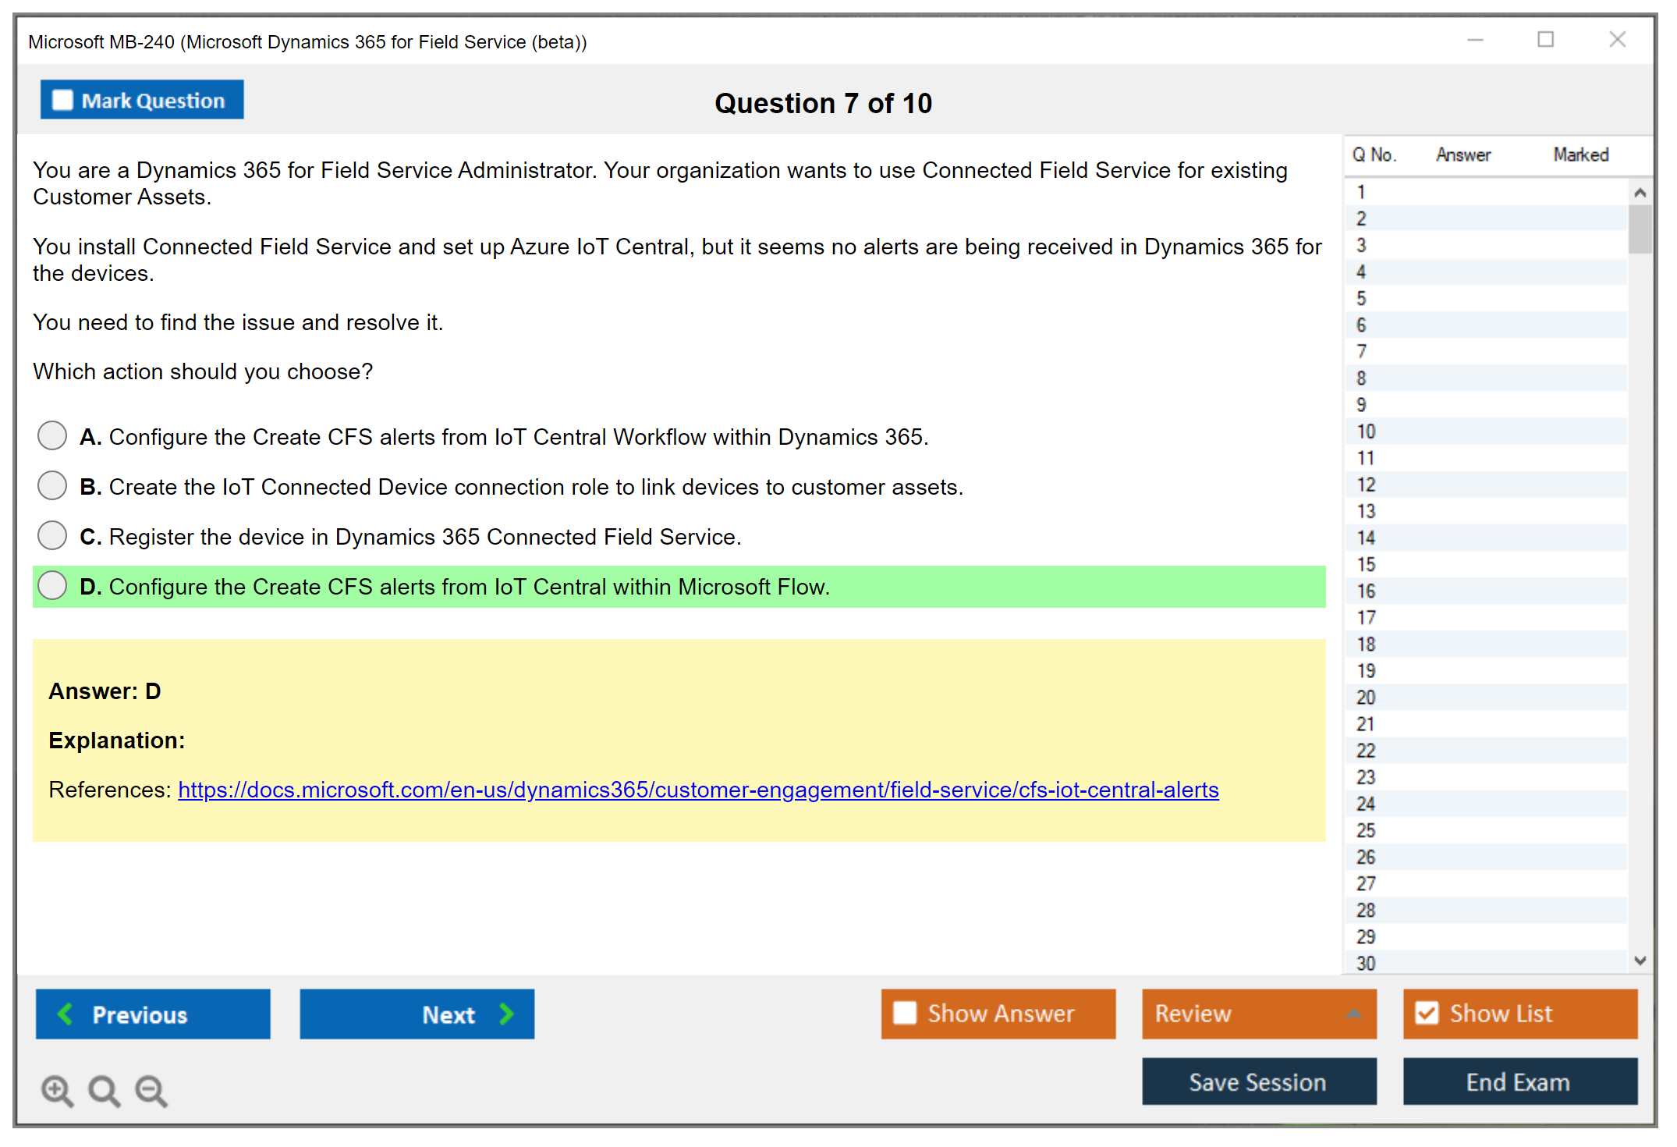Screen dimensions: 1677x1147
Task: Click the zoom in magnifier icon
Action: [x=57, y=1090]
